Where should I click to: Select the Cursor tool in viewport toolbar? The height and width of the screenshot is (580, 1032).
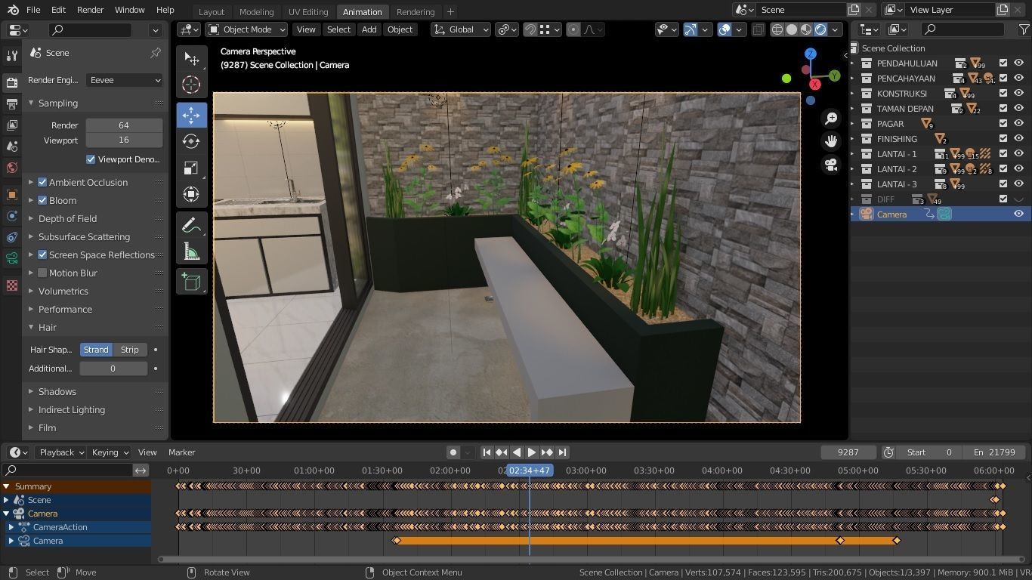click(x=191, y=85)
